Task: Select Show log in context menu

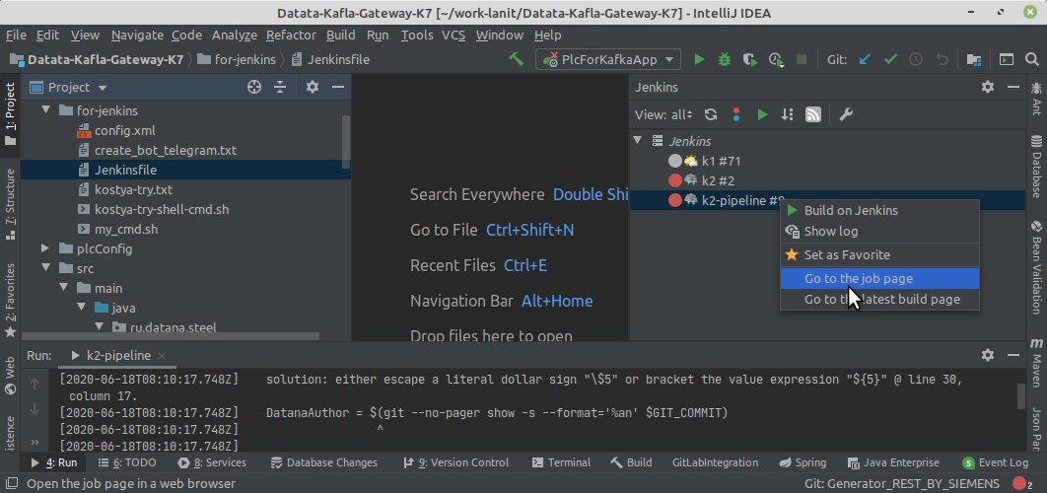Action: 879,231
